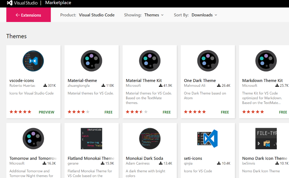Click the download icon beside 25.7K
This screenshot has width=289, height=178.
(x=277, y=85)
